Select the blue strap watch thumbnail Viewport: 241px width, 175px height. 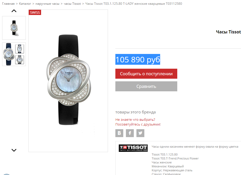pos(14,54)
